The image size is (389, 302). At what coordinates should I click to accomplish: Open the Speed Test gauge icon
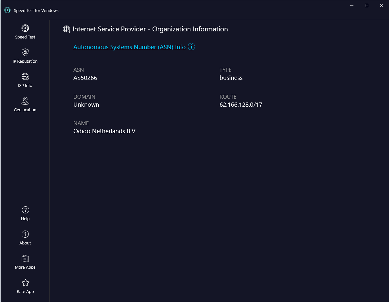[x=25, y=28]
